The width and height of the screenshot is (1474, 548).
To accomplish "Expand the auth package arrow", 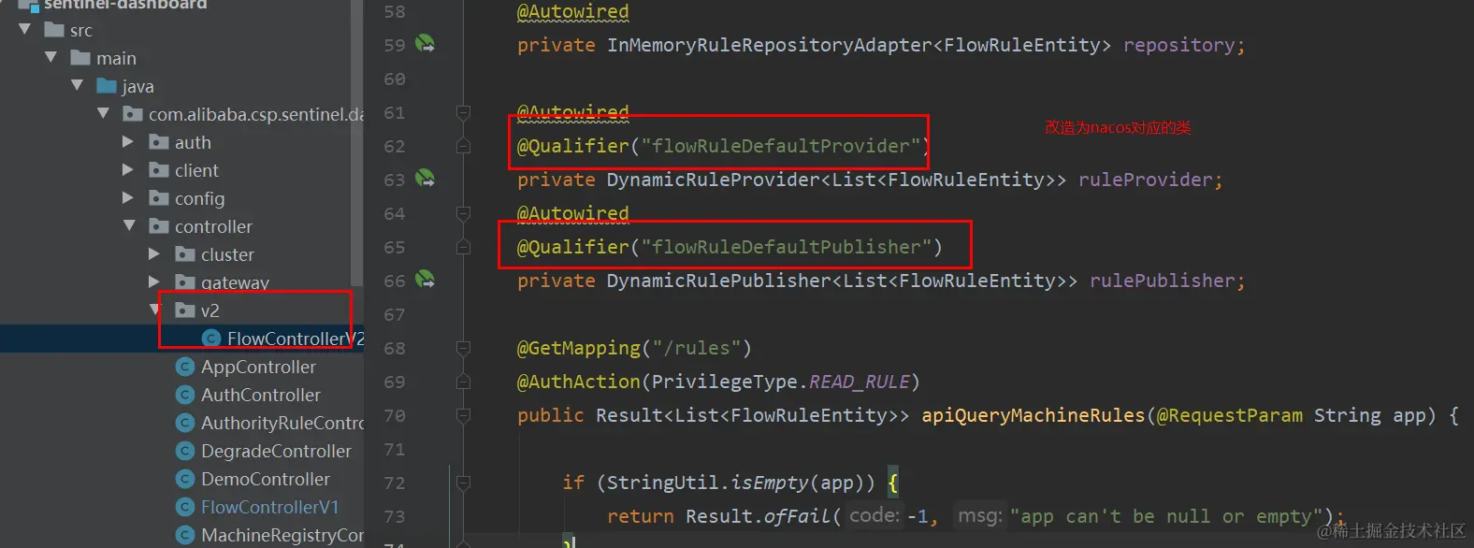I will [129, 142].
